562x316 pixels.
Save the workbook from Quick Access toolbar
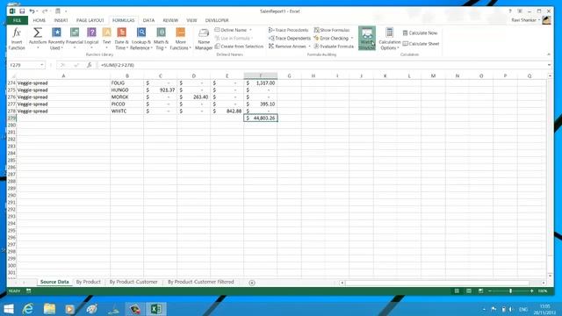[22, 11]
